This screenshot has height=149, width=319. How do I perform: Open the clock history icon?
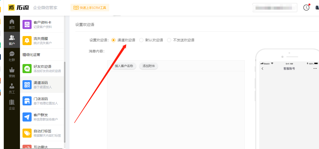tap(306, 8)
